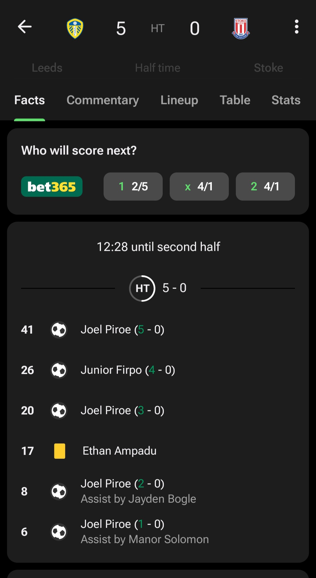Select the x 4/1 odds button

click(x=199, y=187)
